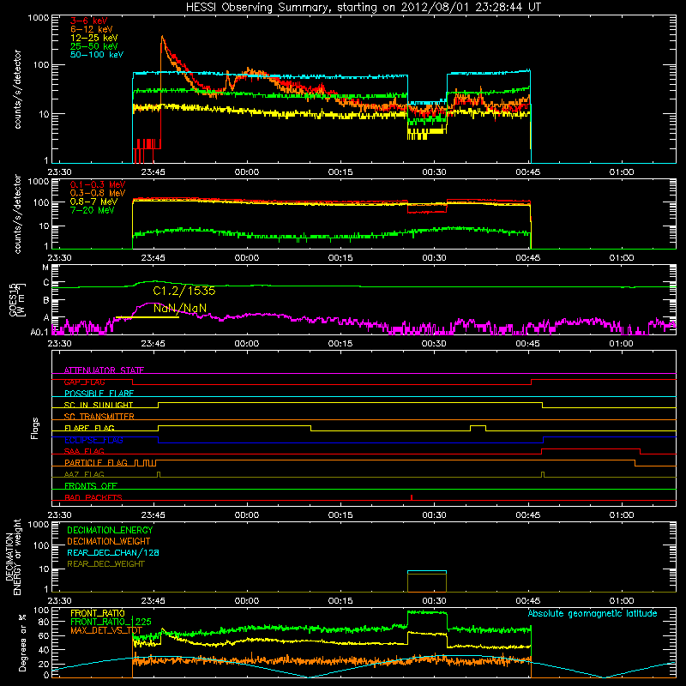Click the 0.3-0.8 MeV legend entry

tap(98, 193)
